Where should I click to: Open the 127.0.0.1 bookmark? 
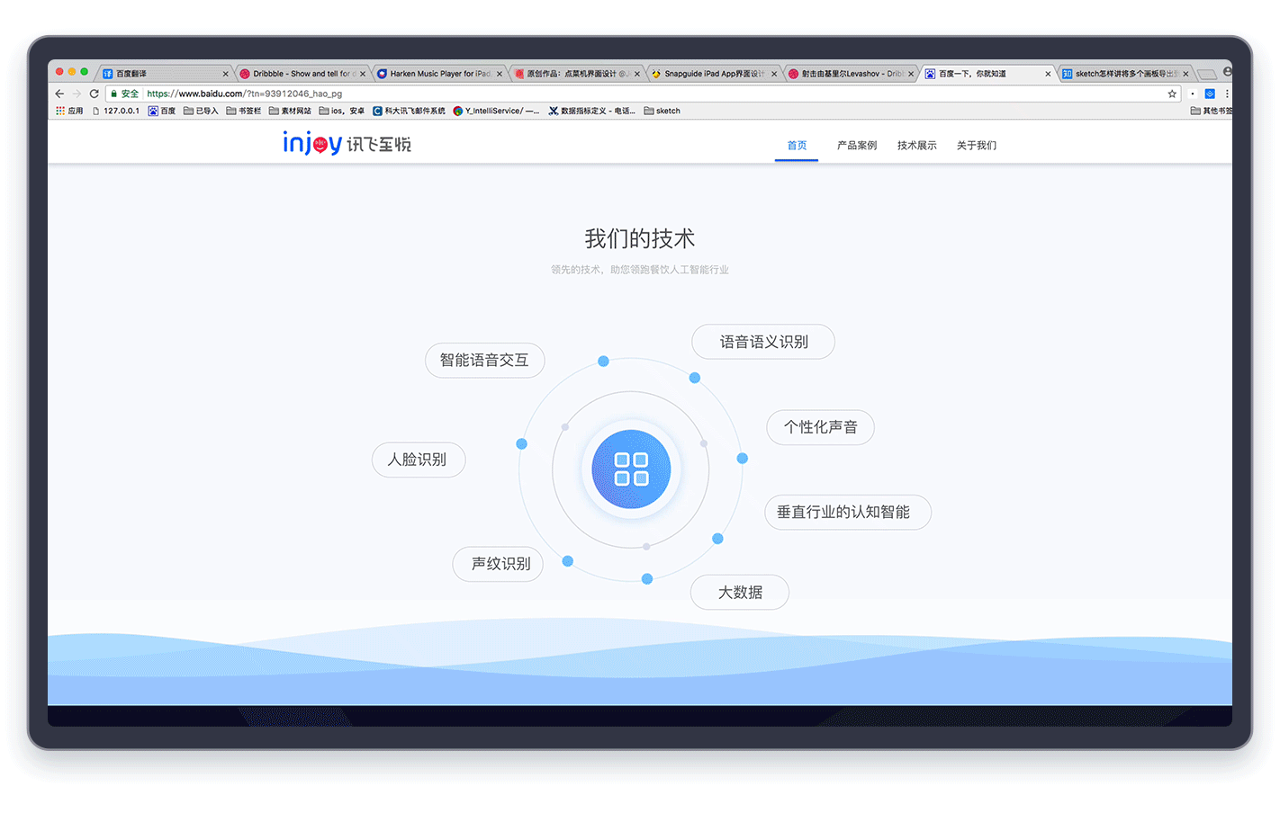[116, 111]
